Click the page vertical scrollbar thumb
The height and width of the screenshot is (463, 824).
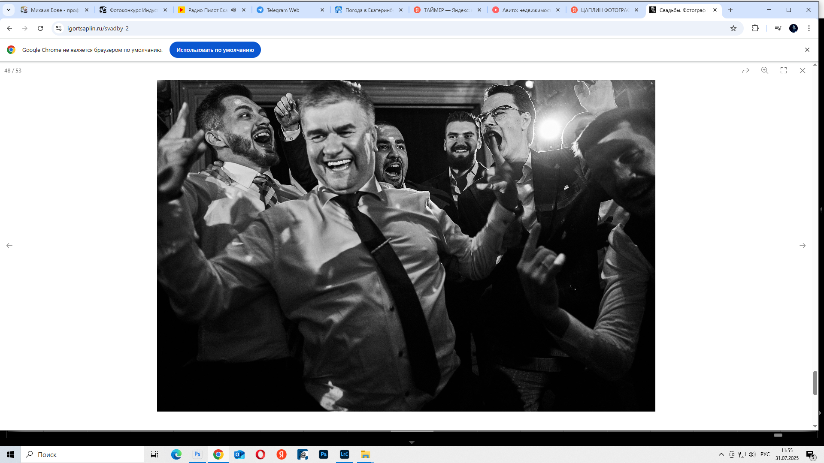pos(815,383)
